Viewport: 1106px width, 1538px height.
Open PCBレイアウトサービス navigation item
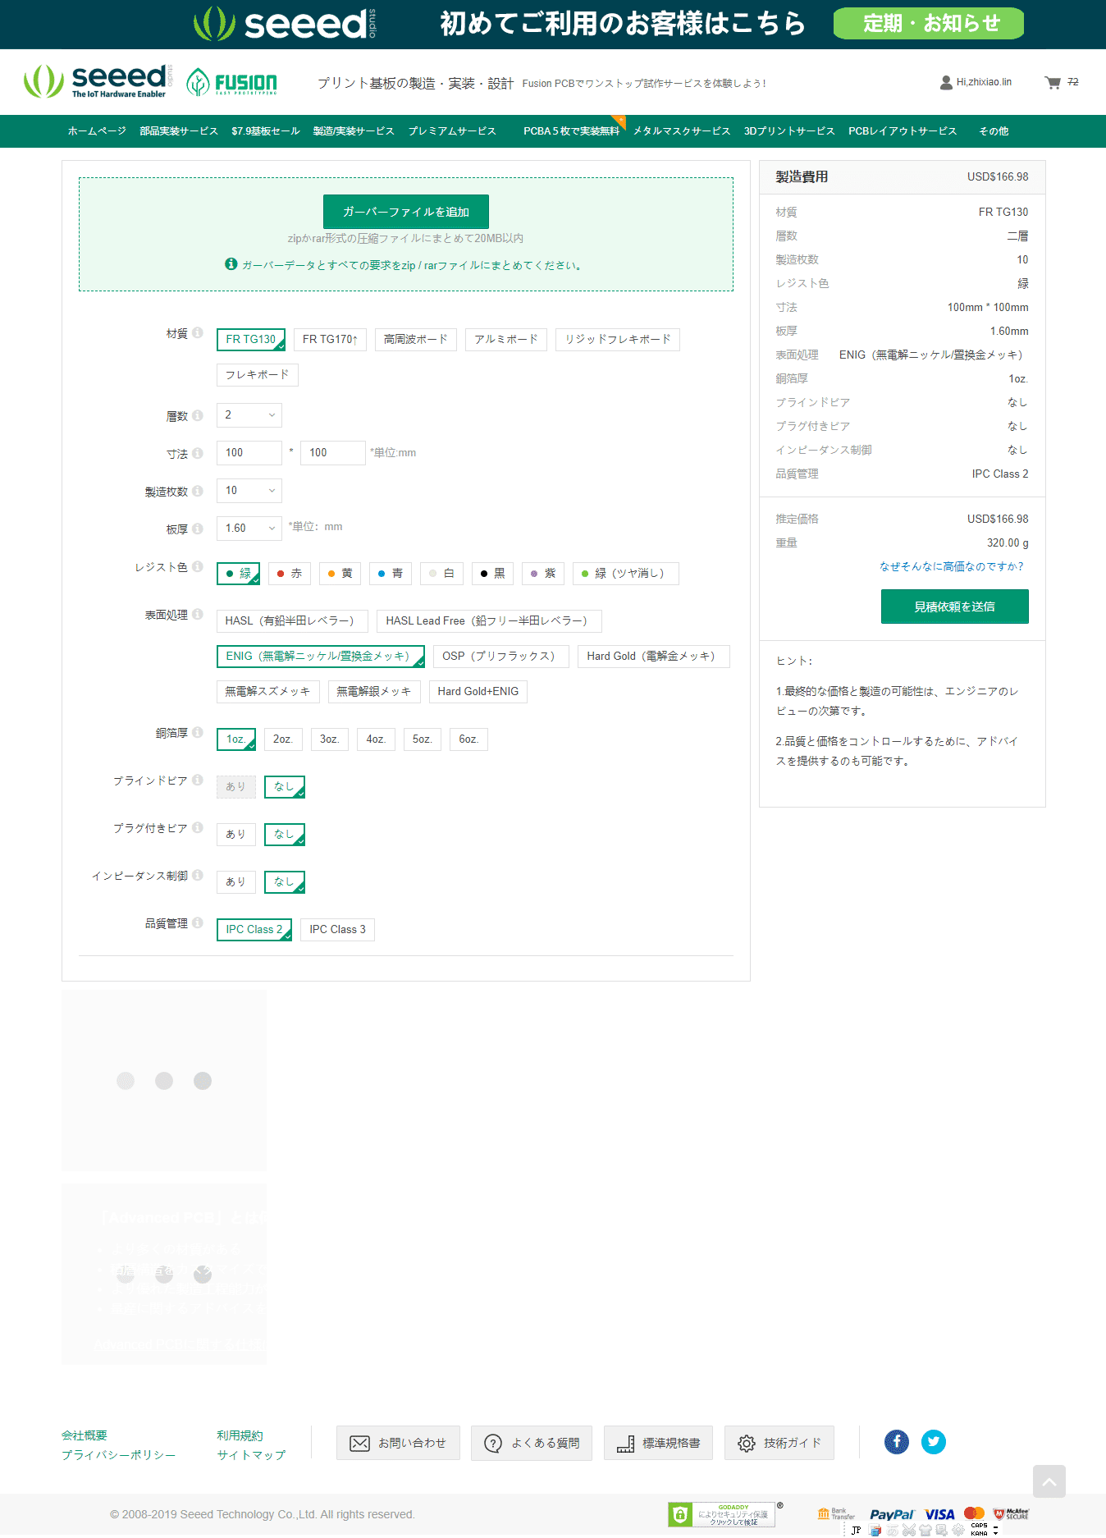coord(903,131)
